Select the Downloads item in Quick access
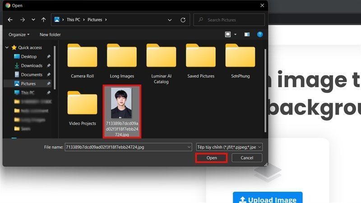361x203 pixels. [31, 65]
